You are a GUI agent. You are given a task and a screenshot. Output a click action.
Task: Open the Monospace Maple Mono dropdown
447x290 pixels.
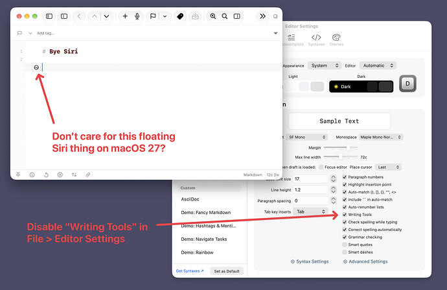point(380,137)
